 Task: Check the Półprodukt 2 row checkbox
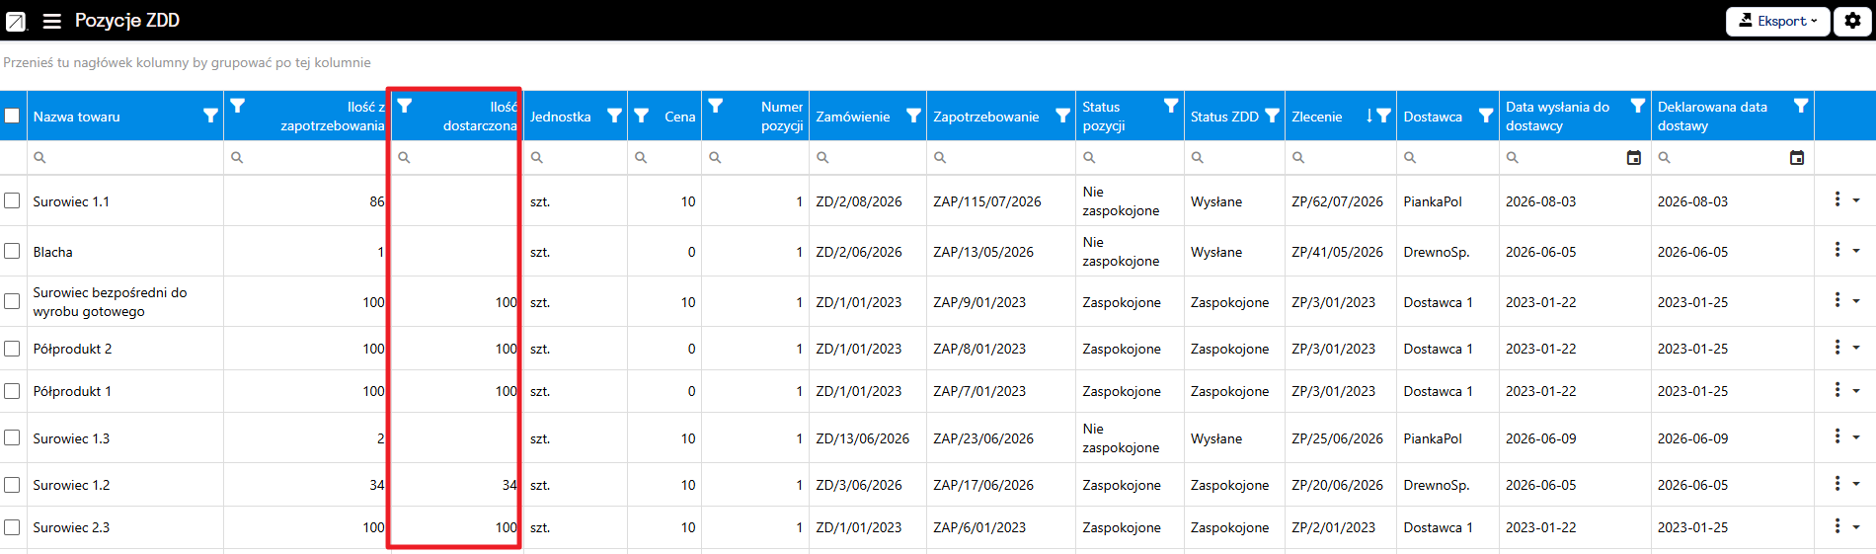click(x=12, y=349)
